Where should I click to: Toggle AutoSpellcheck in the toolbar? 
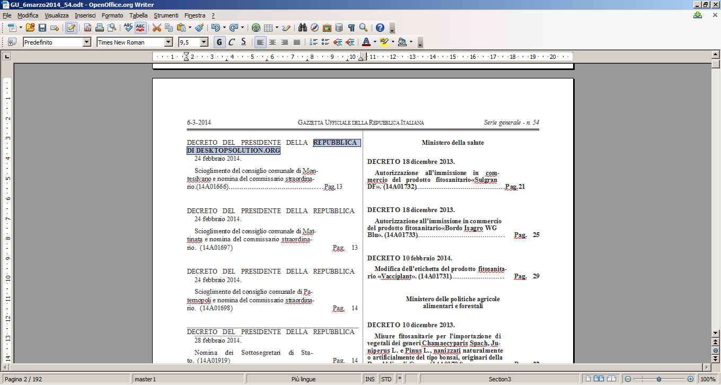pos(140,28)
